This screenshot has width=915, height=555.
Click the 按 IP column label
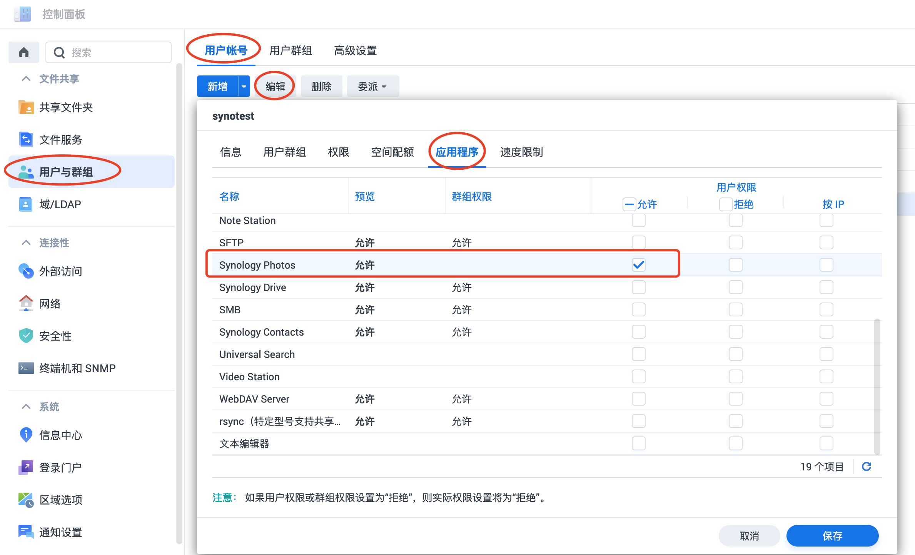[x=833, y=204]
